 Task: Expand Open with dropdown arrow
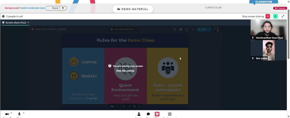pyautogui.click(x=138, y=29)
